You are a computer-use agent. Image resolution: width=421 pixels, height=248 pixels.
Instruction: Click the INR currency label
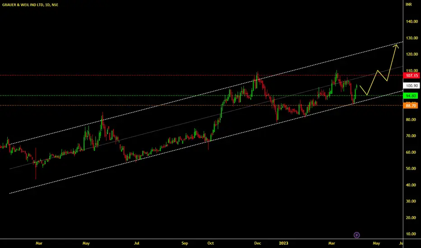408,5
